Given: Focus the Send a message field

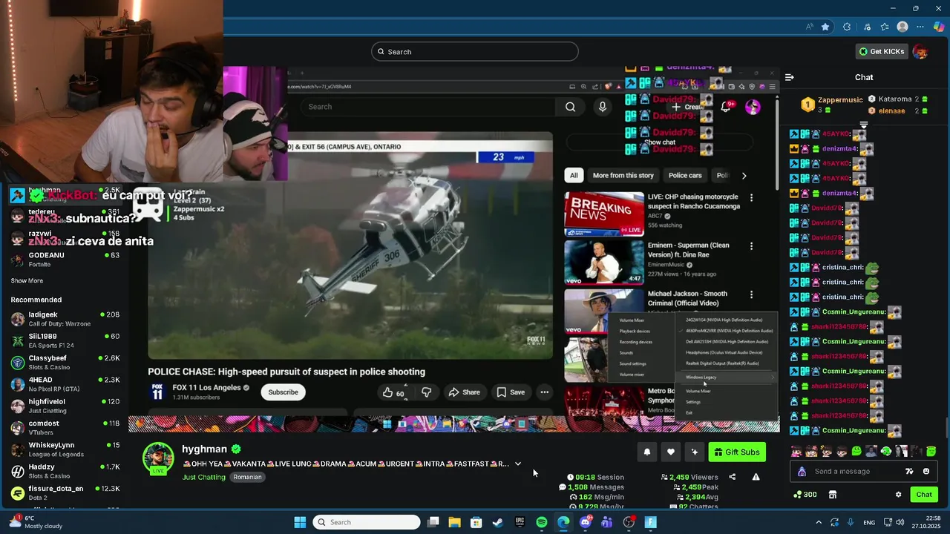Looking at the screenshot, I should tap(864, 472).
